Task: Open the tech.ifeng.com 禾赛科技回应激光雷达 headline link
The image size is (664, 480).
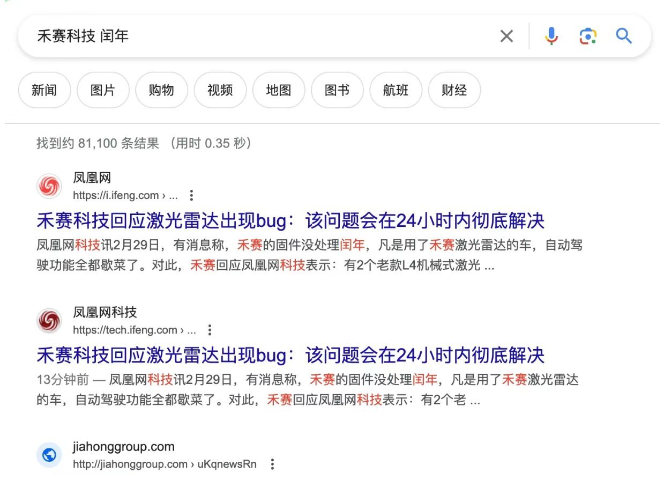Action: pos(290,355)
